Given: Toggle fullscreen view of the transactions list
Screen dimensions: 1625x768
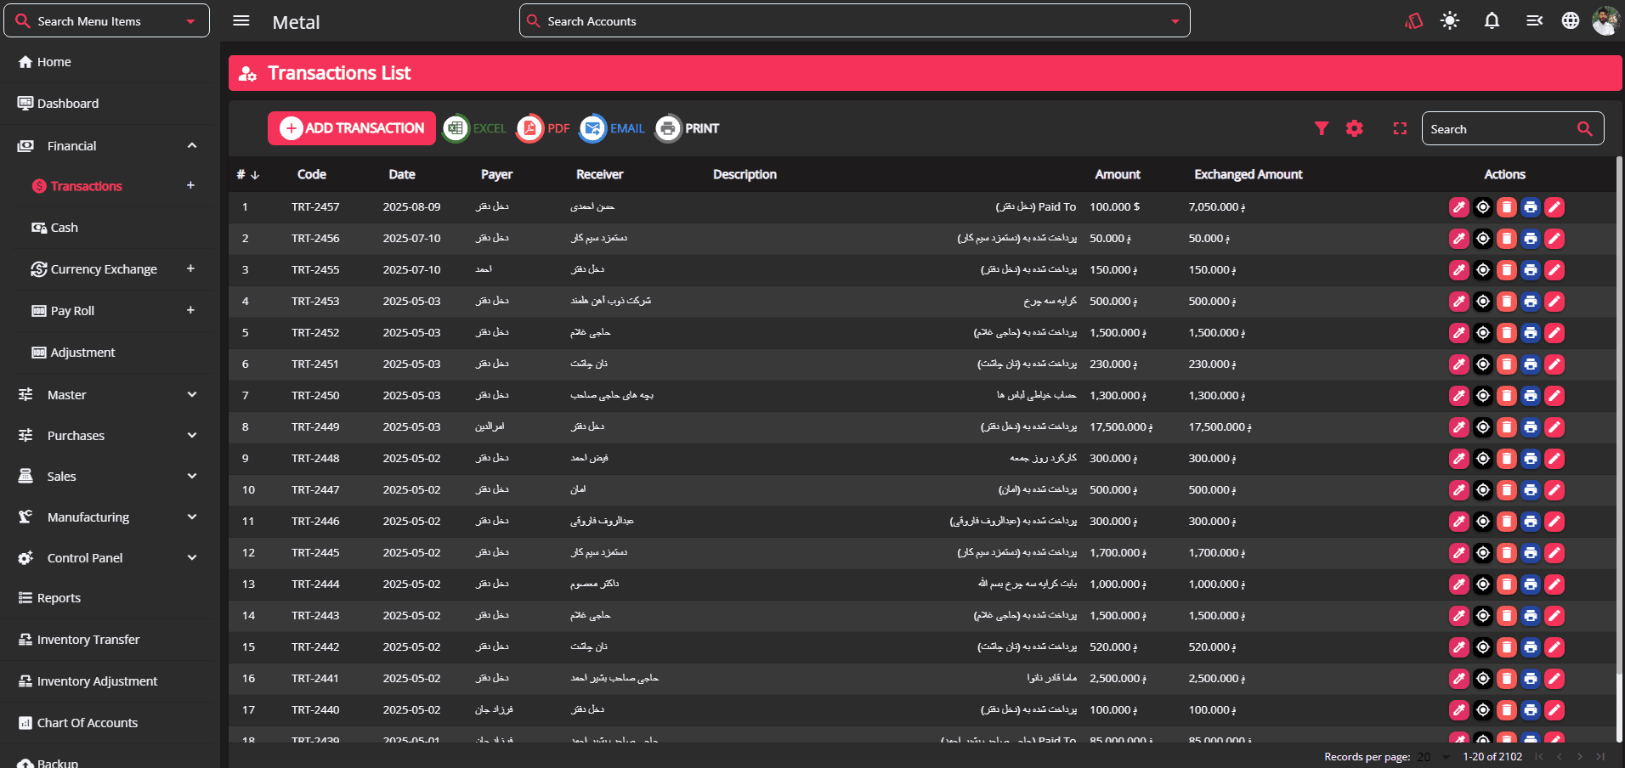Looking at the screenshot, I should click(x=1401, y=128).
